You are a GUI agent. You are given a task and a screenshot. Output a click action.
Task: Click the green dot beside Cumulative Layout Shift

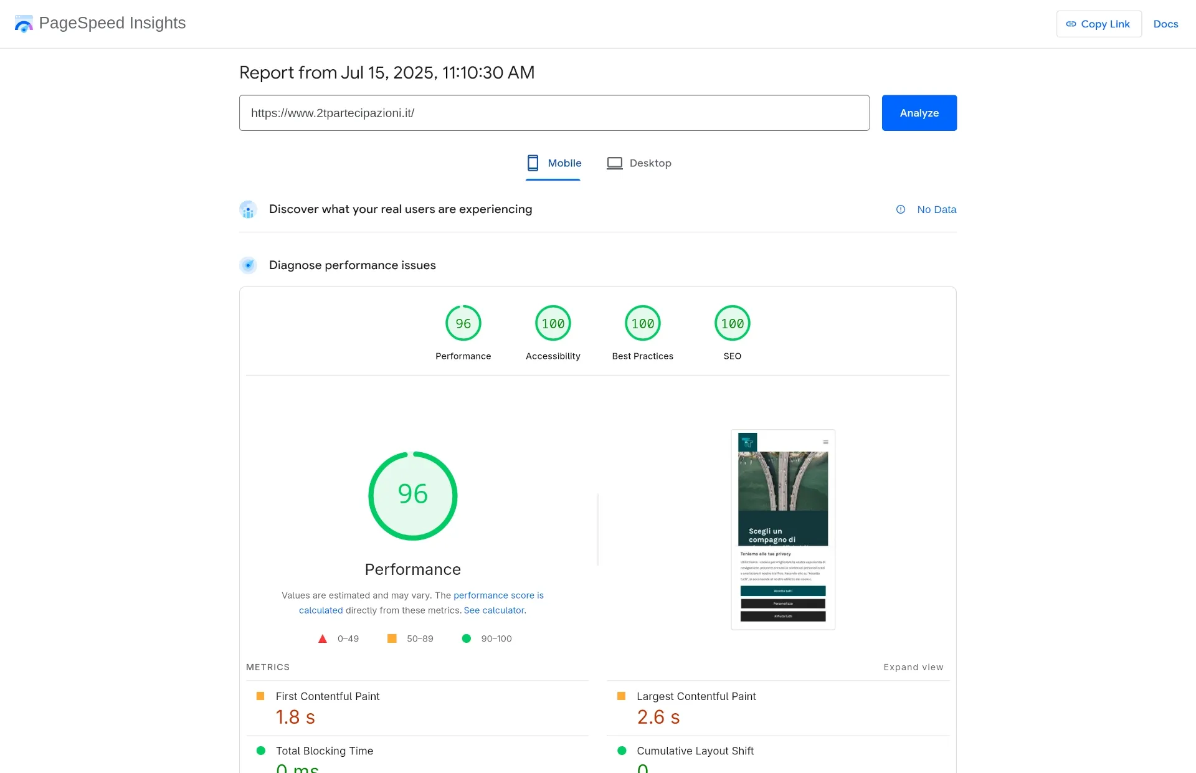(x=622, y=751)
